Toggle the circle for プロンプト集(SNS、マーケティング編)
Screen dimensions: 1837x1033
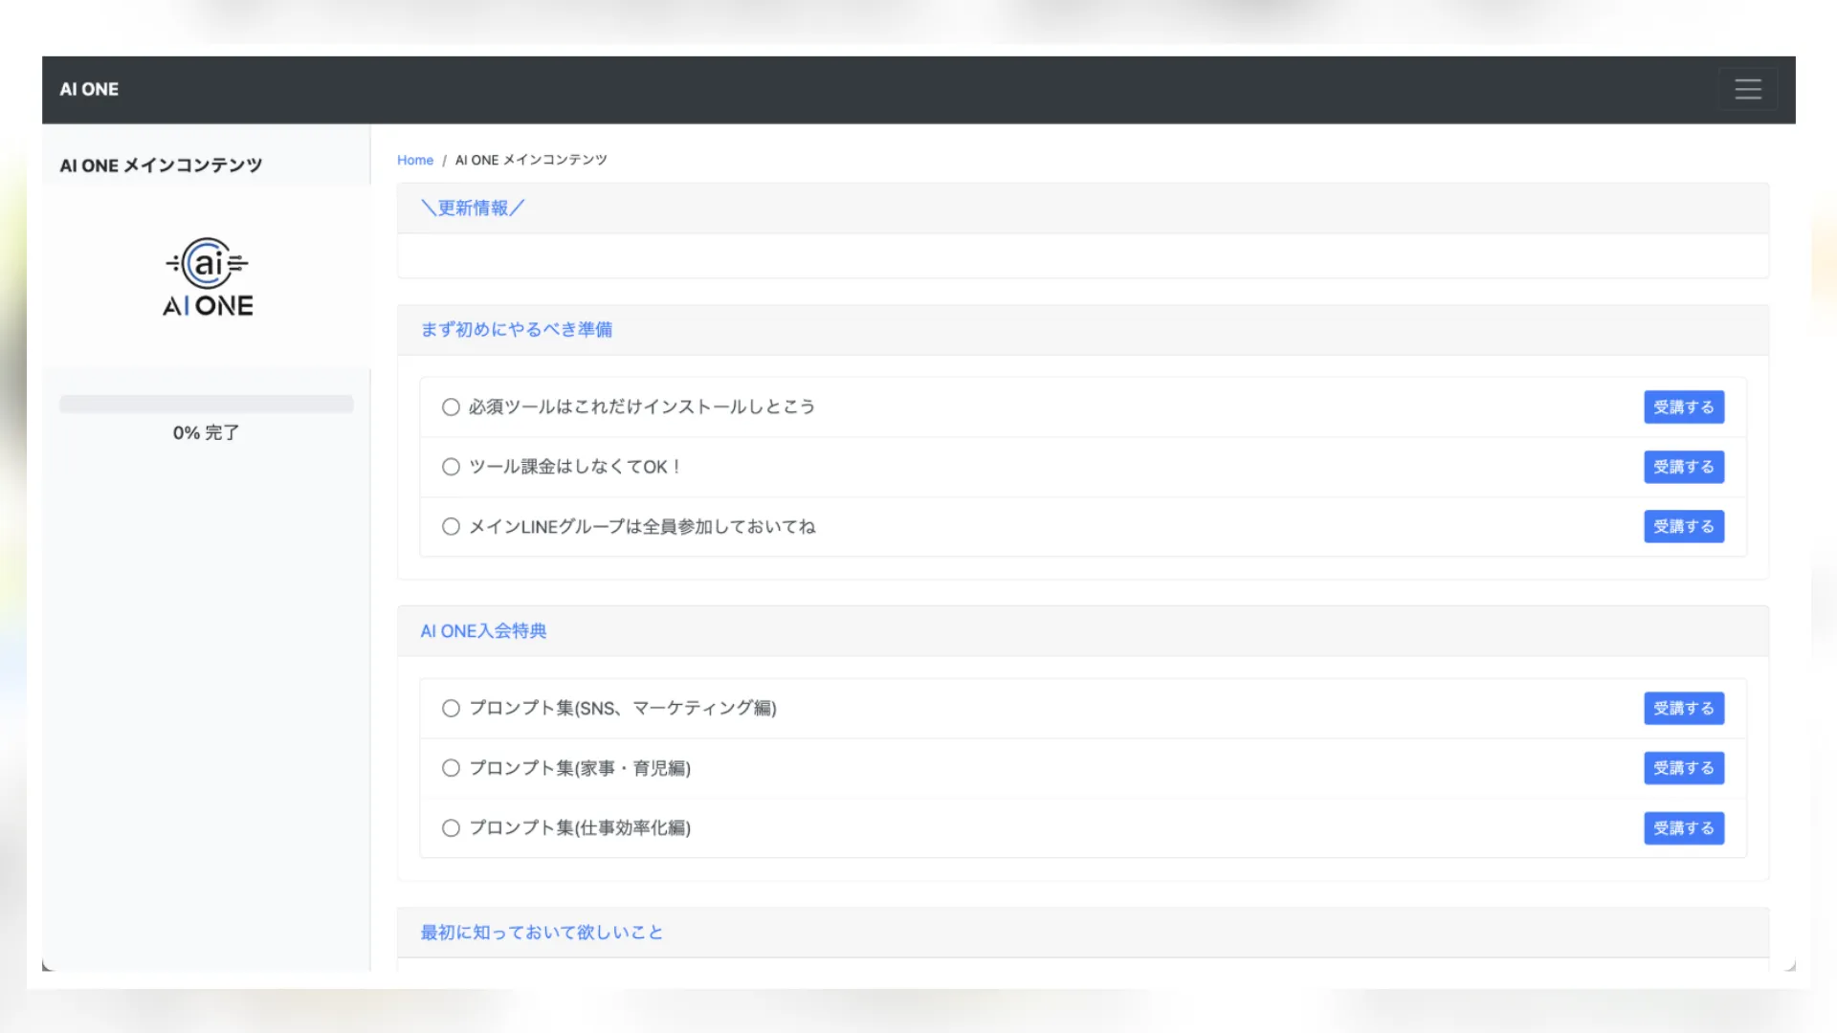pyautogui.click(x=451, y=708)
